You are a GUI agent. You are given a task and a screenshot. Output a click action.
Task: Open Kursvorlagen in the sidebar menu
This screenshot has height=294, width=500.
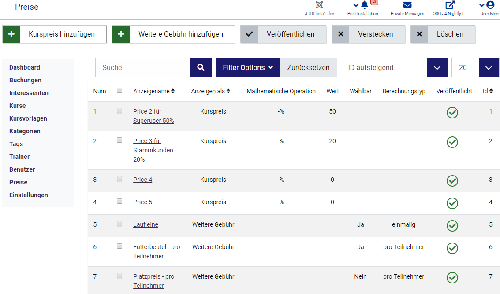click(28, 118)
